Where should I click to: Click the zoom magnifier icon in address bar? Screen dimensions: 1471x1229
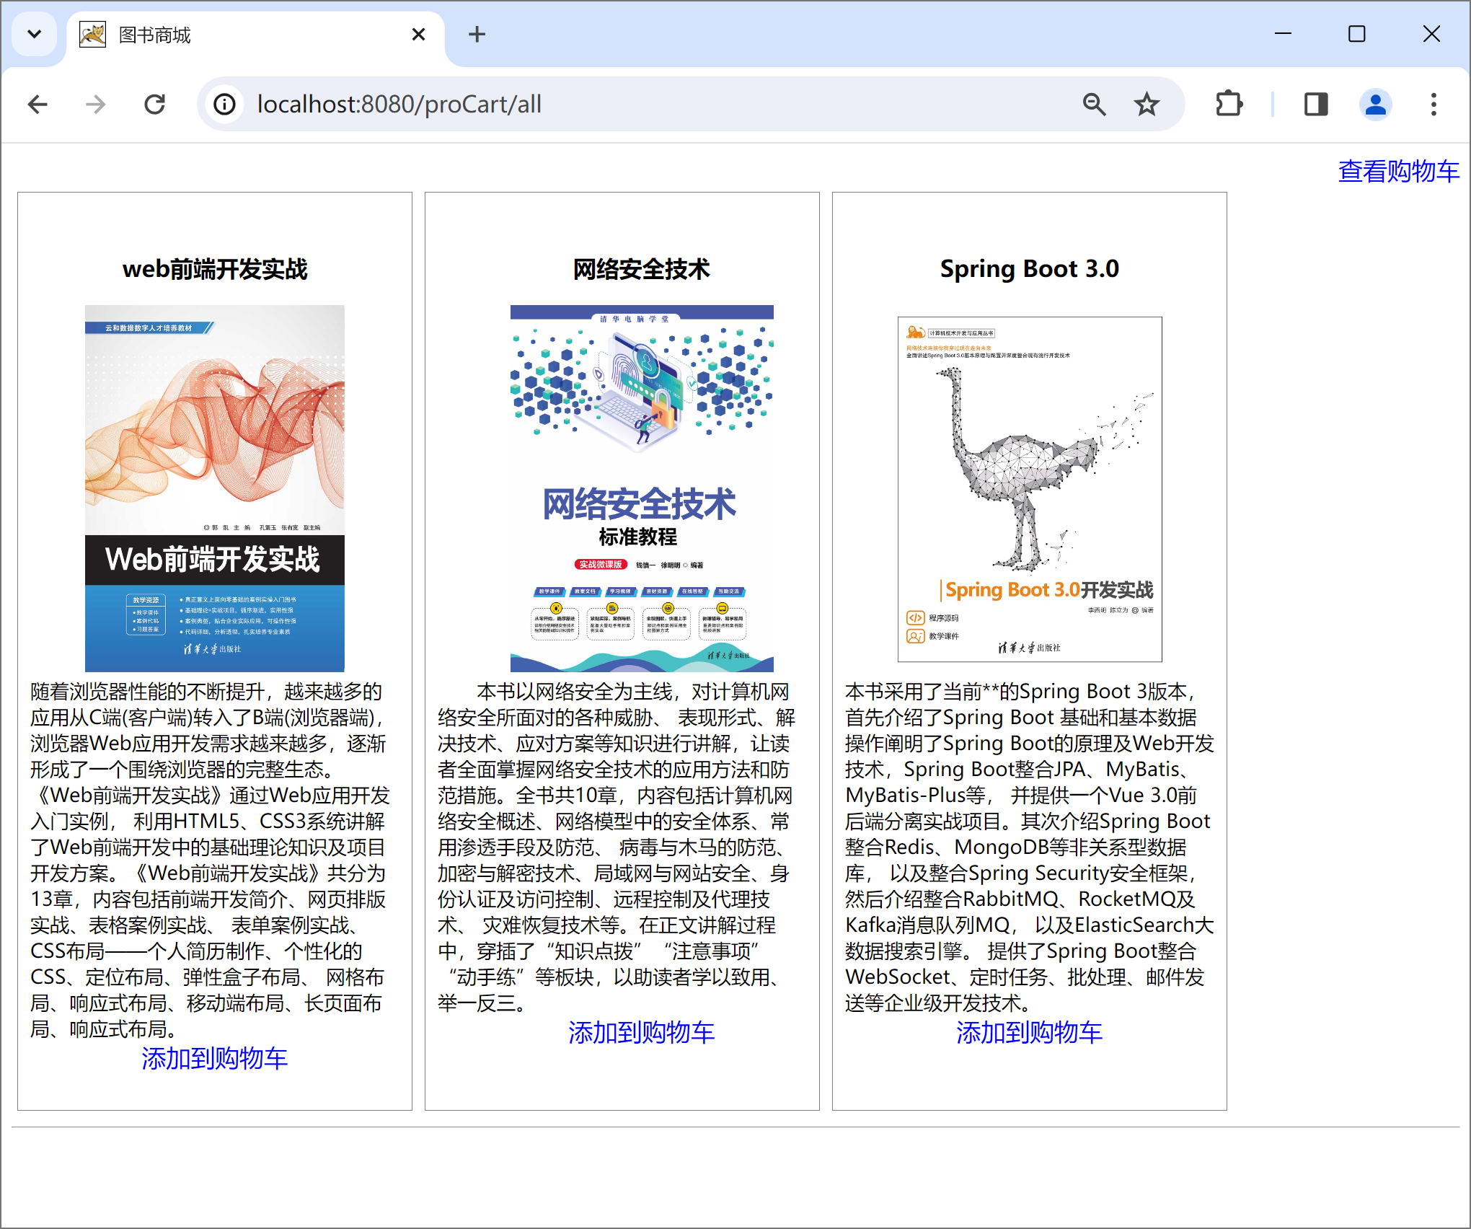(x=1094, y=105)
